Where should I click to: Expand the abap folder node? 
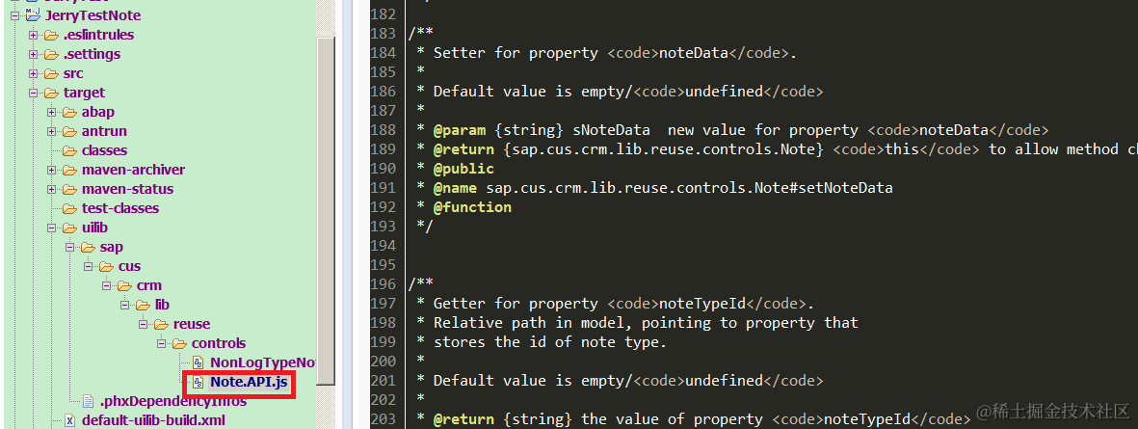pyautogui.click(x=51, y=113)
